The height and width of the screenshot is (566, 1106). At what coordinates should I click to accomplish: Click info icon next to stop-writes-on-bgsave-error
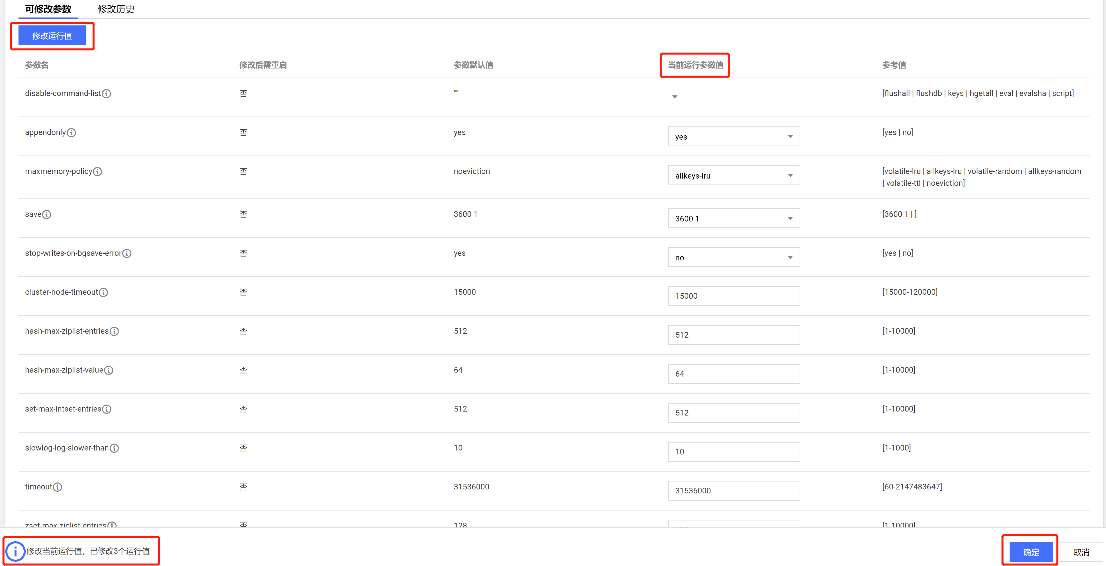pos(127,253)
